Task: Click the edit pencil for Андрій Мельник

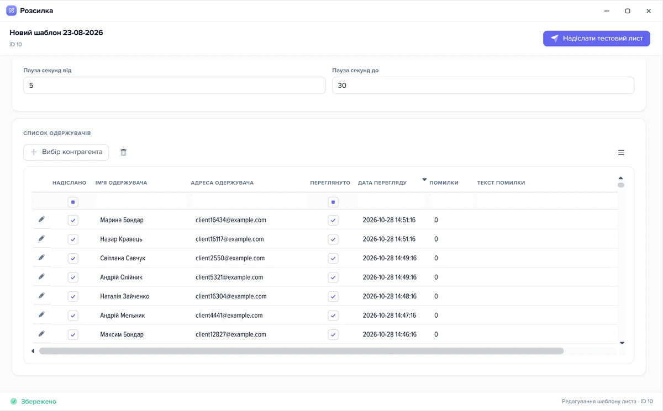Action: point(41,315)
